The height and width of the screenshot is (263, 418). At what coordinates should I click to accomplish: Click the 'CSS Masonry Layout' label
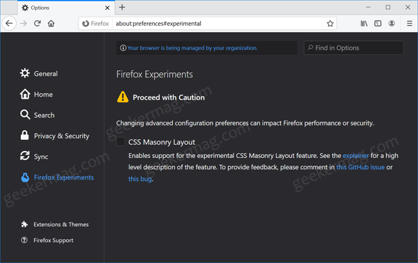162,142
